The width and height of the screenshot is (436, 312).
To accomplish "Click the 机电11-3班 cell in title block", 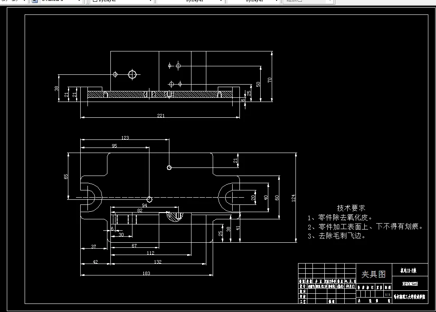I will 409,270.
